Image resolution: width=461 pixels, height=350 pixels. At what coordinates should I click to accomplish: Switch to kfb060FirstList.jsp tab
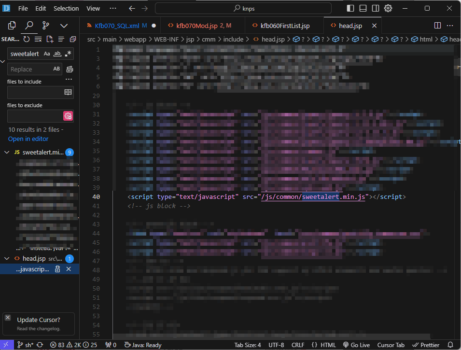pyautogui.click(x=284, y=26)
